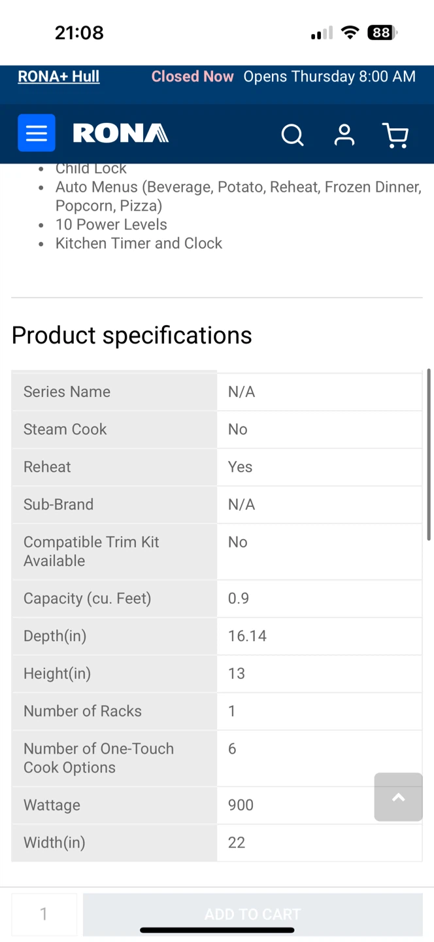Select the quantity input field
Viewport: 434px width, 942px height.
tap(44, 914)
